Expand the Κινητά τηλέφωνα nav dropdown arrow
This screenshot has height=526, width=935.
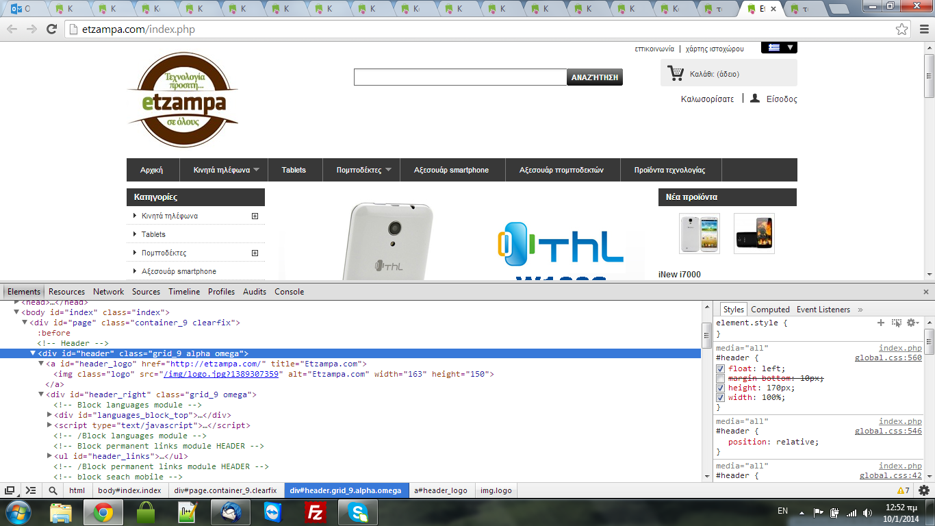(257, 170)
